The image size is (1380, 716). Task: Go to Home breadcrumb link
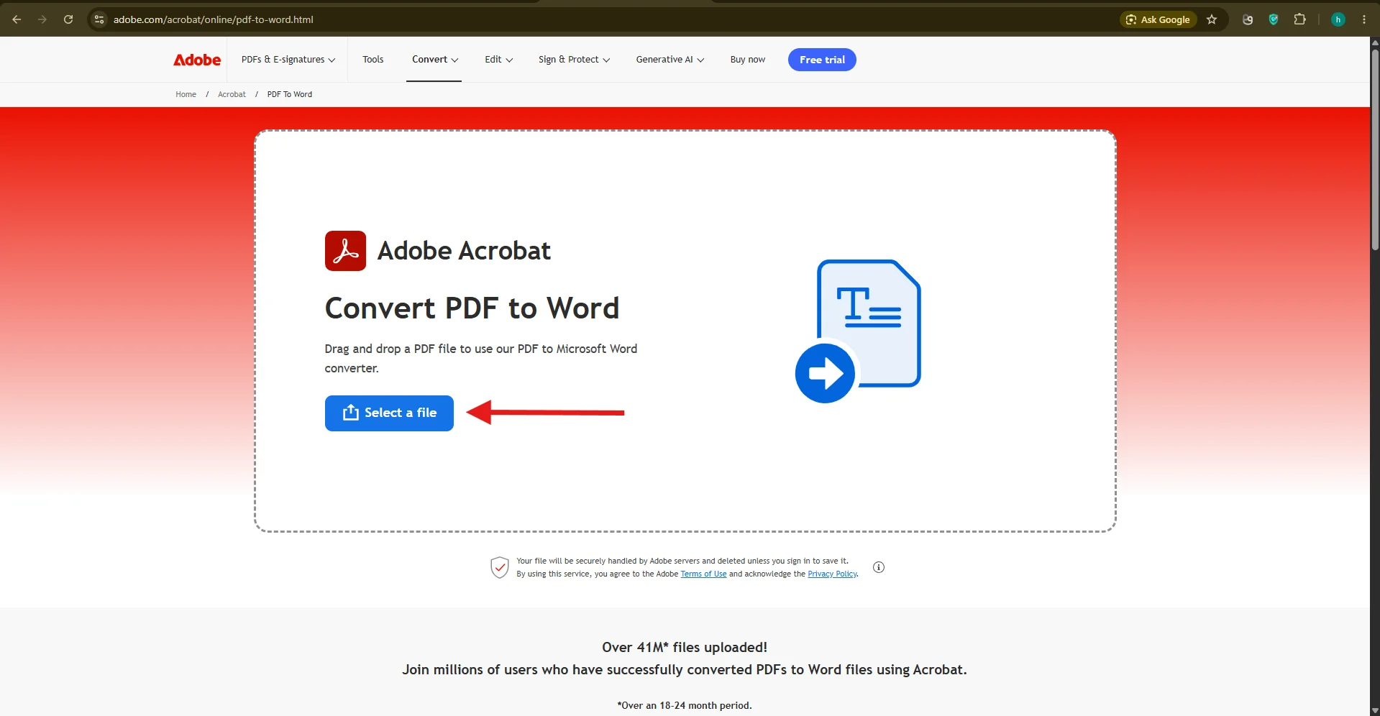pos(186,94)
